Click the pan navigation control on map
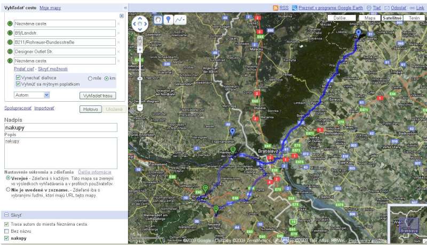 click(140, 24)
